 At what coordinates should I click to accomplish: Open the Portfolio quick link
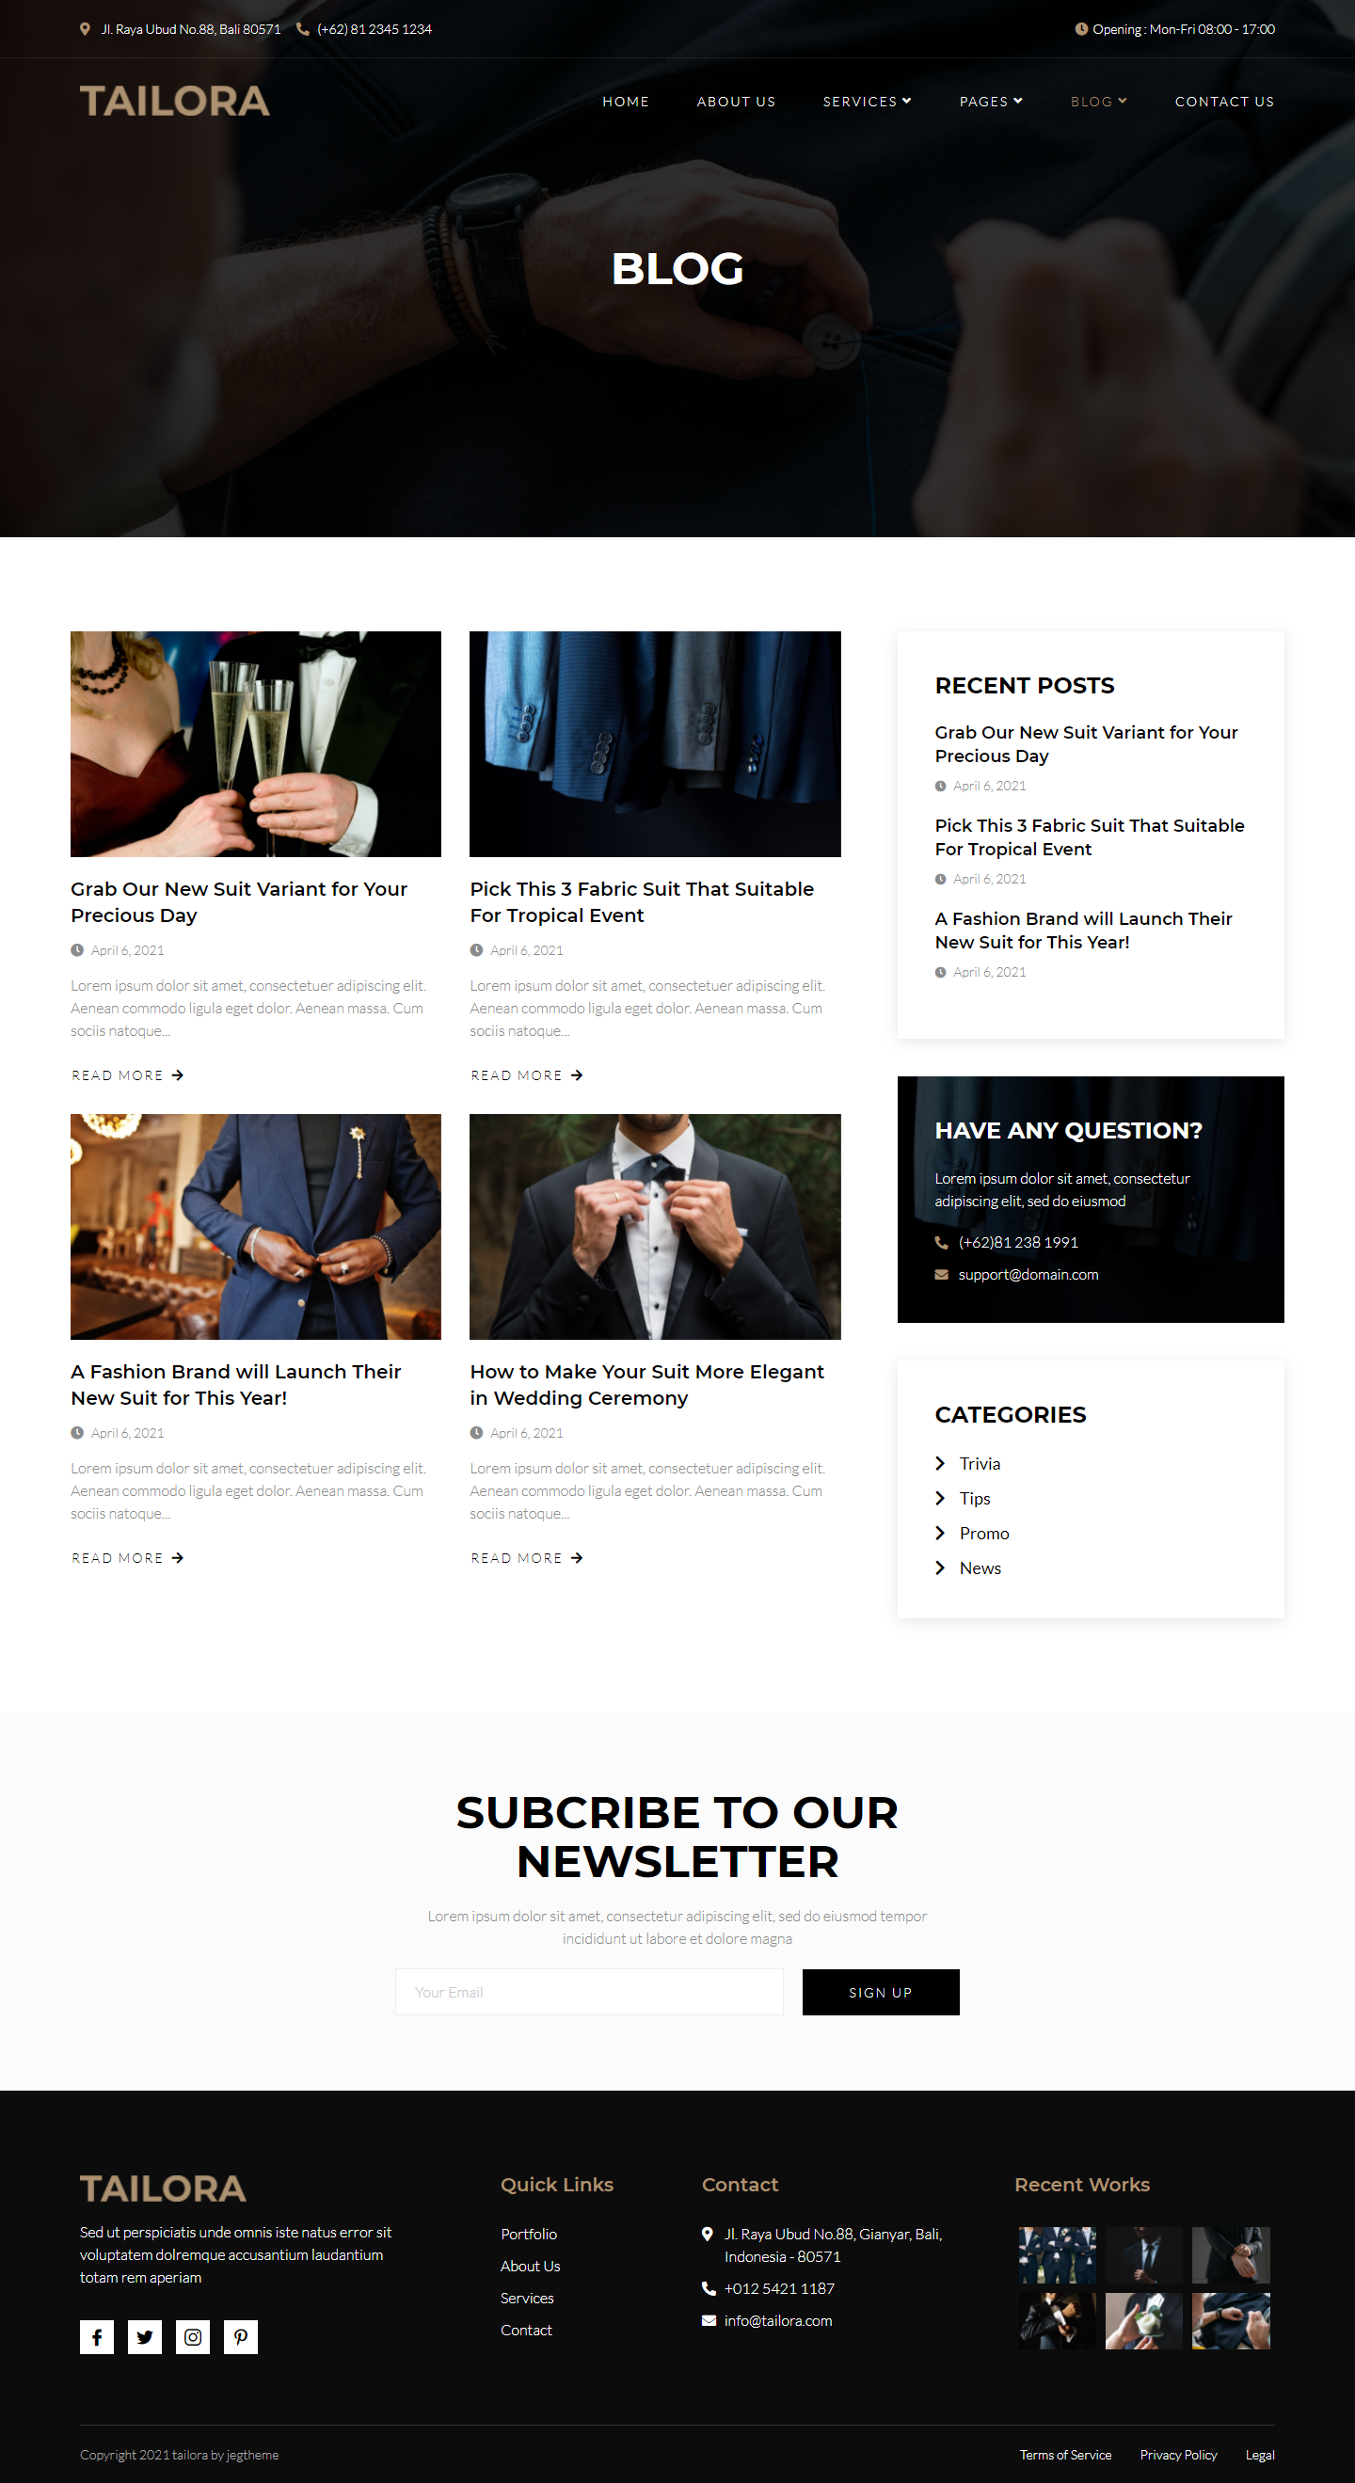(528, 2234)
